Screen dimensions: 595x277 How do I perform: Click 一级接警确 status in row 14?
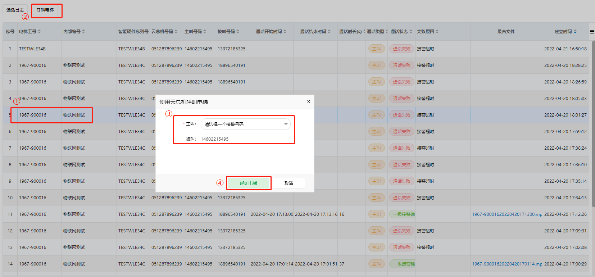402,264
